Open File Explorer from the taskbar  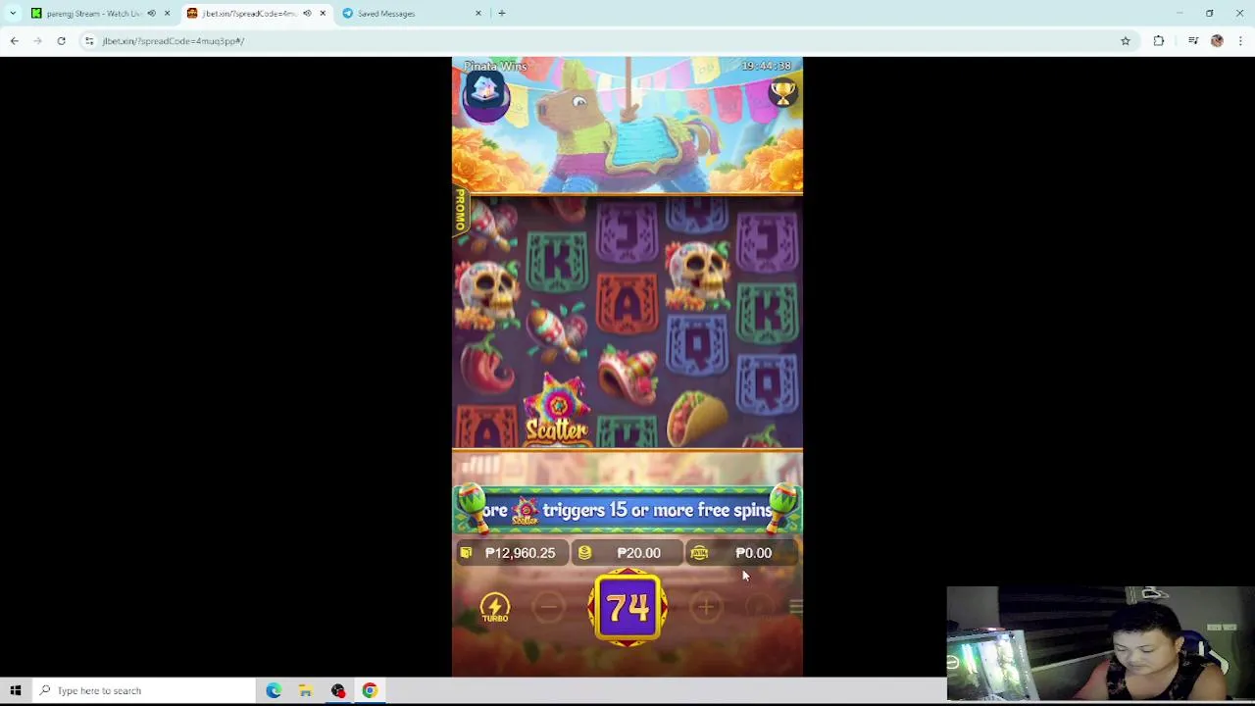coord(306,690)
